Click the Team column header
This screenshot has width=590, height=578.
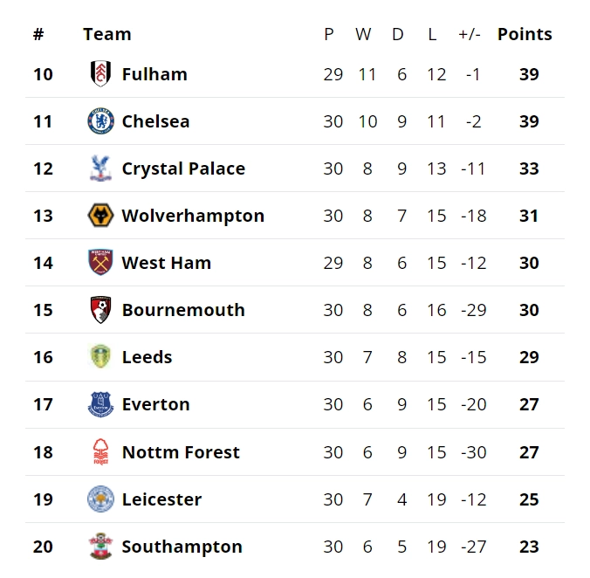tap(107, 34)
